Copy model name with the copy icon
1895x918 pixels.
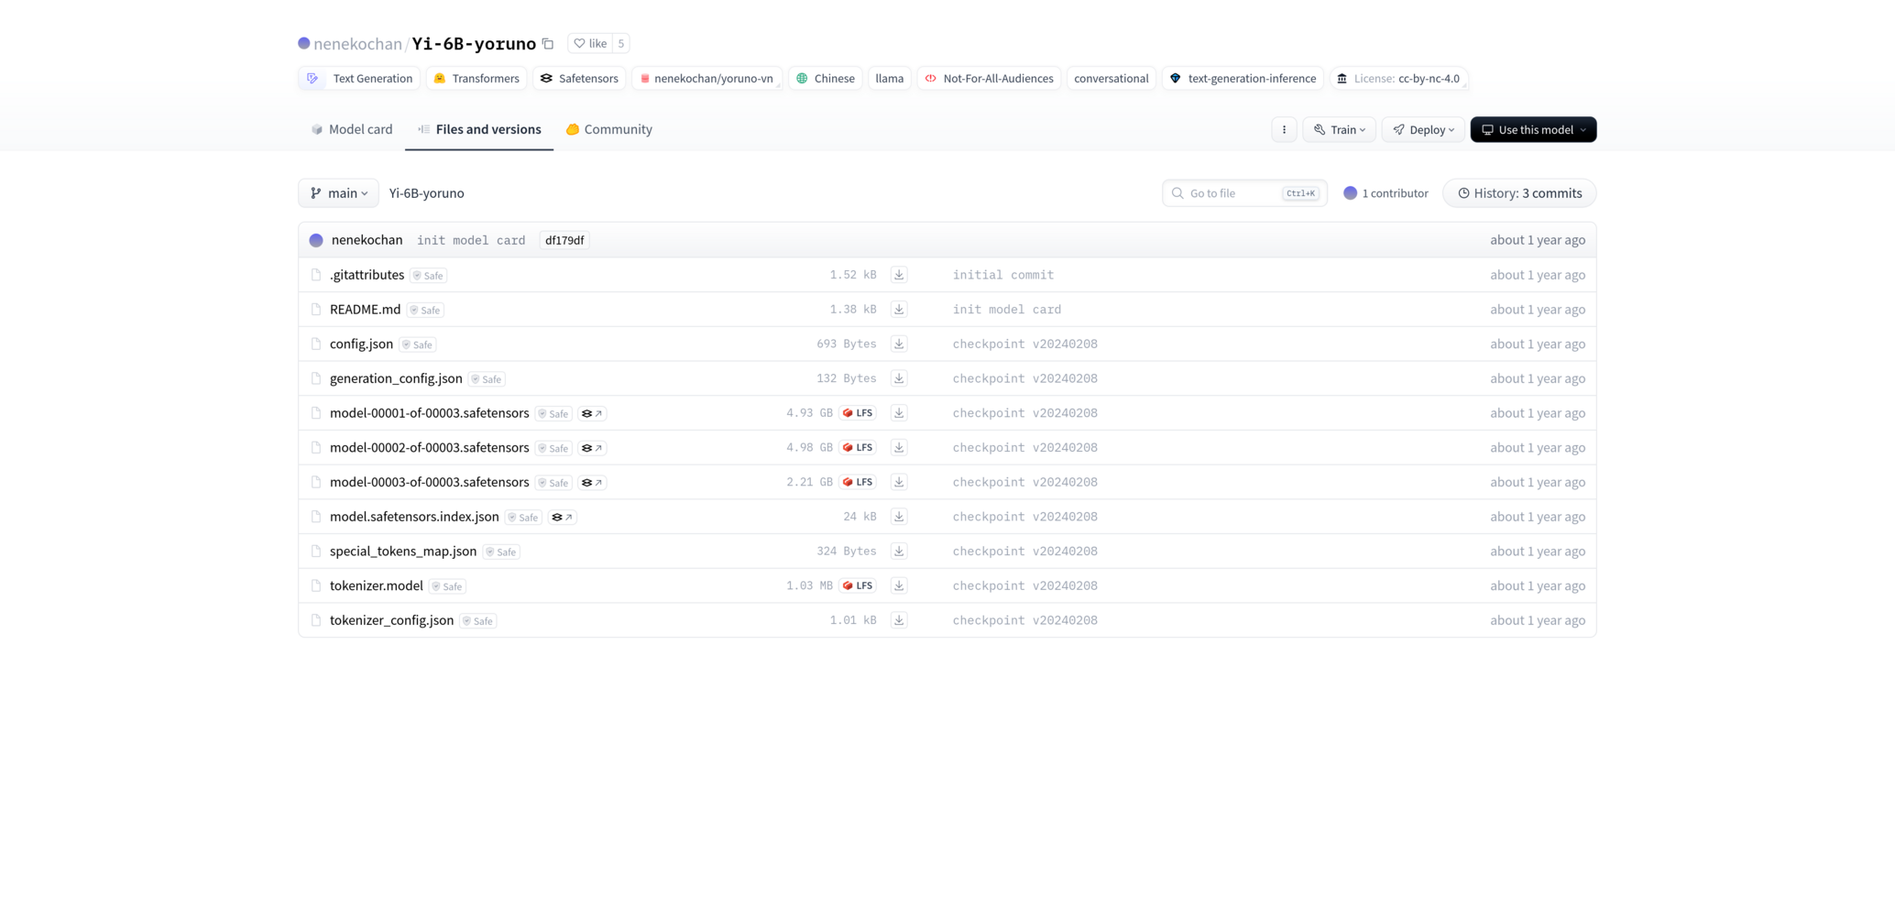pos(548,44)
